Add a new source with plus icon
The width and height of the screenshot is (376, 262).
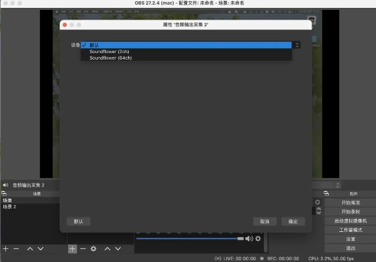pyautogui.click(x=72, y=249)
